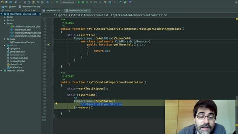Click the Stop square icon
238x134 pixels.
pos(91,2)
